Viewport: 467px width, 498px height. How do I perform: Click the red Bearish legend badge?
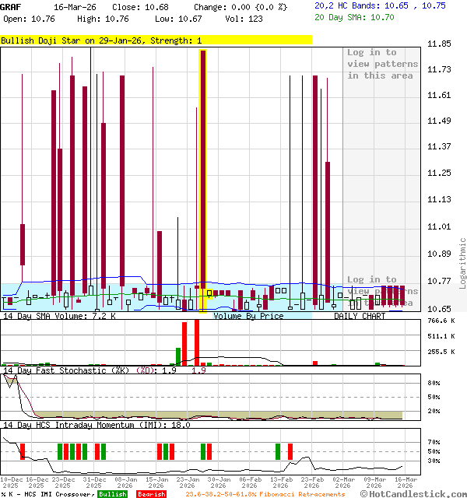click(x=152, y=494)
